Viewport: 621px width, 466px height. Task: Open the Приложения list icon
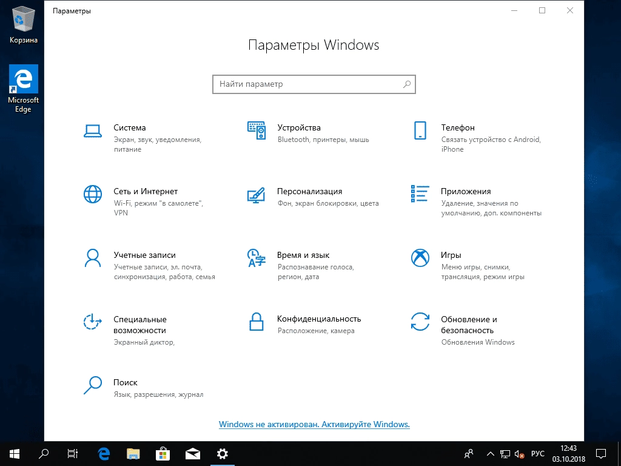420,194
